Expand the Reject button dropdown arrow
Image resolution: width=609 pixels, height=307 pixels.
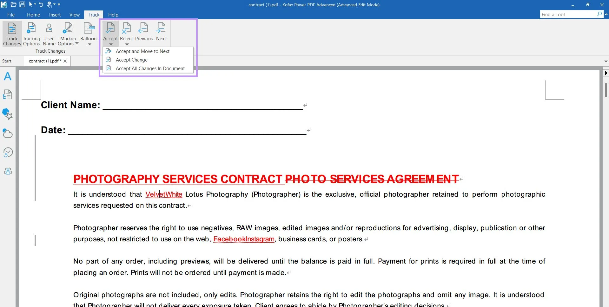point(126,43)
